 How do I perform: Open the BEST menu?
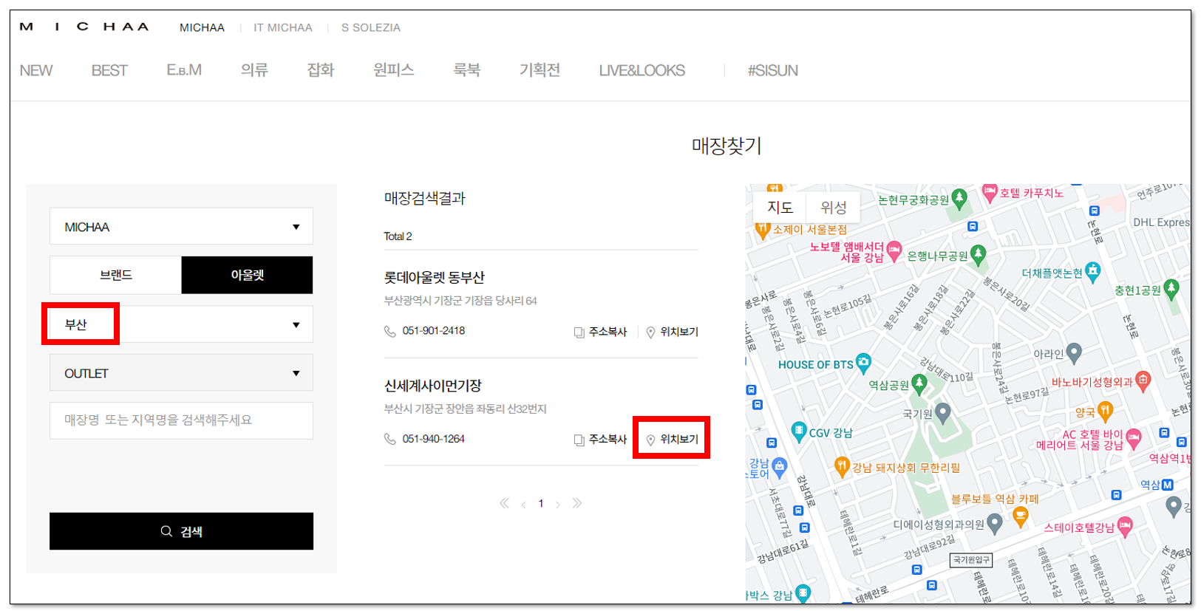[109, 70]
